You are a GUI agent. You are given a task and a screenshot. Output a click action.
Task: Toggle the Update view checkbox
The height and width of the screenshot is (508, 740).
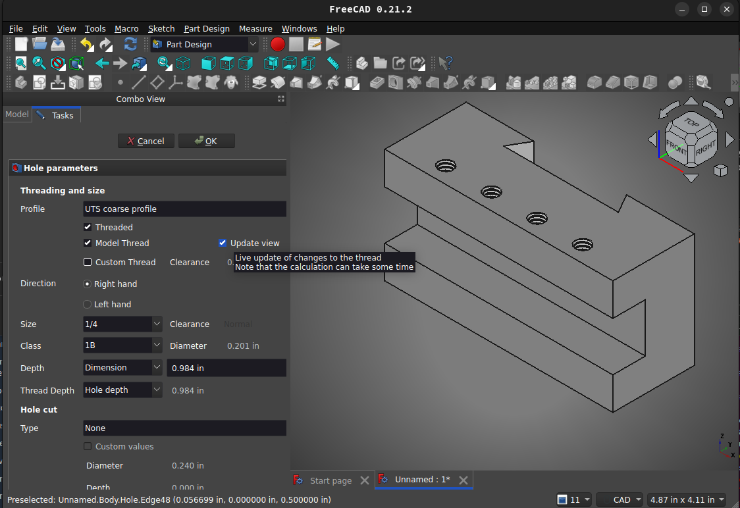pos(223,243)
